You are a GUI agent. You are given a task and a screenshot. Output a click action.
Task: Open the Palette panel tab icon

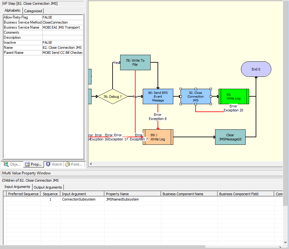68,164
